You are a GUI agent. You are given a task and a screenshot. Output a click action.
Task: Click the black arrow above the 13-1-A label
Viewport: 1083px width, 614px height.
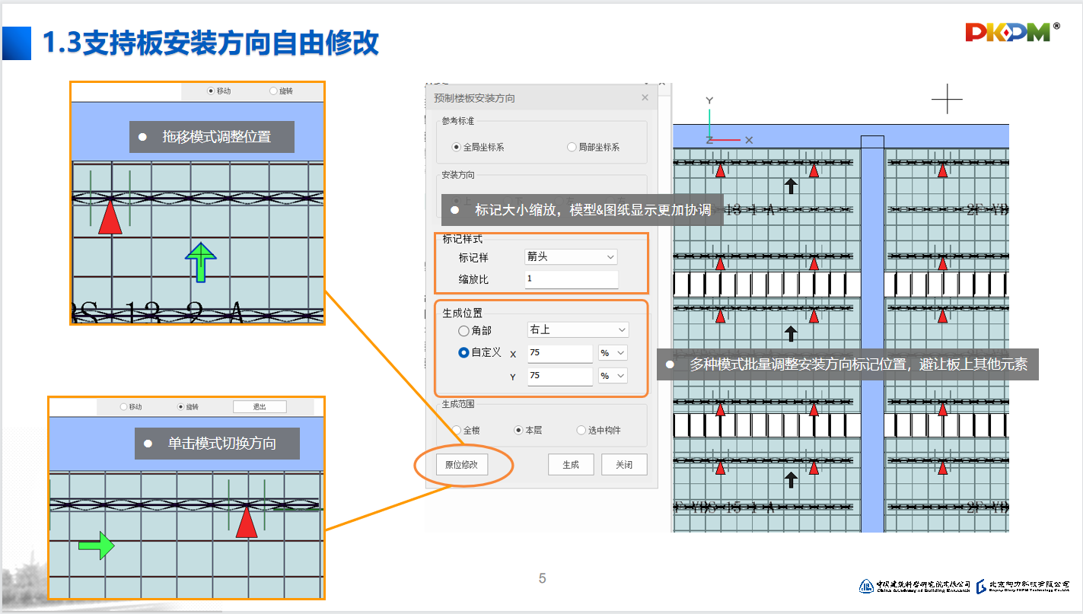pos(792,186)
